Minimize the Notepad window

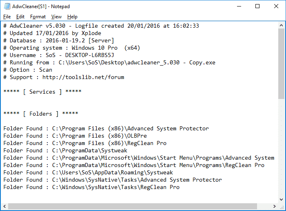pyautogui.click(x=239, y=6)
